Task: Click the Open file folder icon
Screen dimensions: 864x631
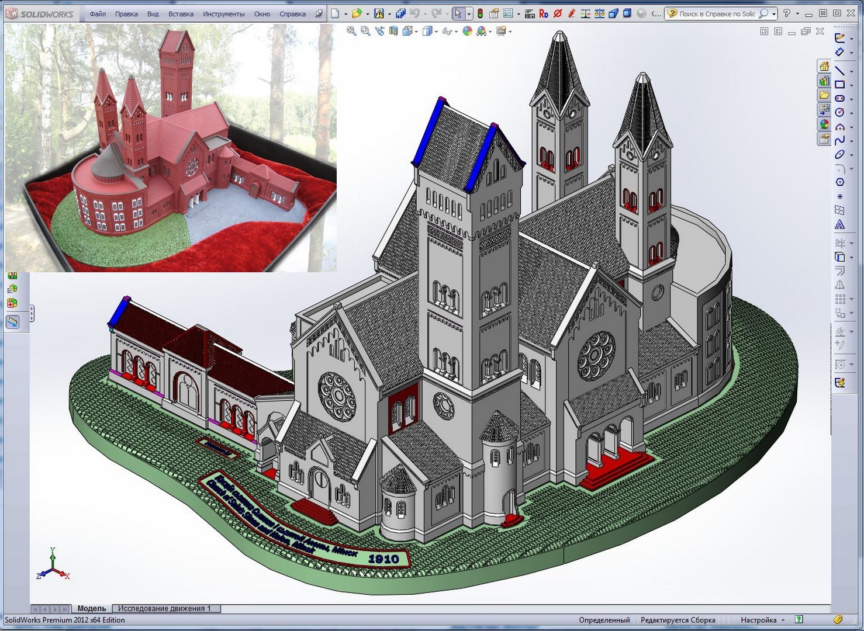Action: point(356,13)
